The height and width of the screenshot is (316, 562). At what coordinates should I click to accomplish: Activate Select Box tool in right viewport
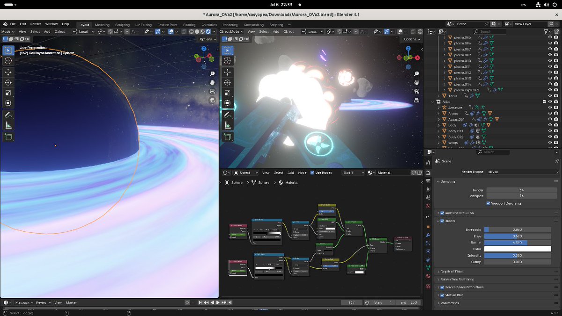pos(227,50)
